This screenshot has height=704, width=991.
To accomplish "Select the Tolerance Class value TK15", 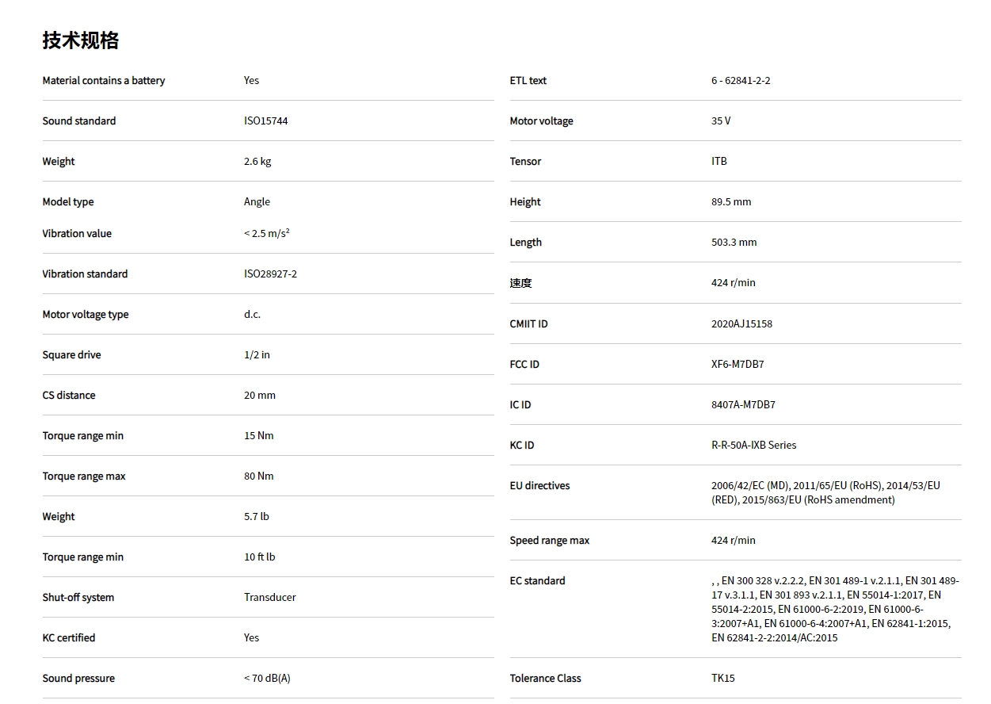I will tap(722, 679).
